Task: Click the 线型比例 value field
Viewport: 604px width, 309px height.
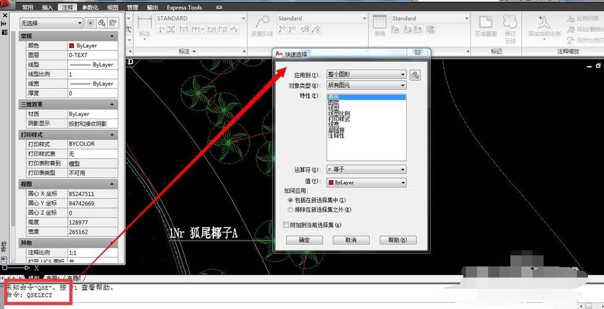Action: (93, 74)
